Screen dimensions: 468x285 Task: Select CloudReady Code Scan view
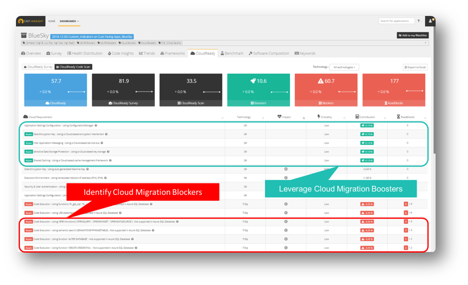tap(73, 67)
